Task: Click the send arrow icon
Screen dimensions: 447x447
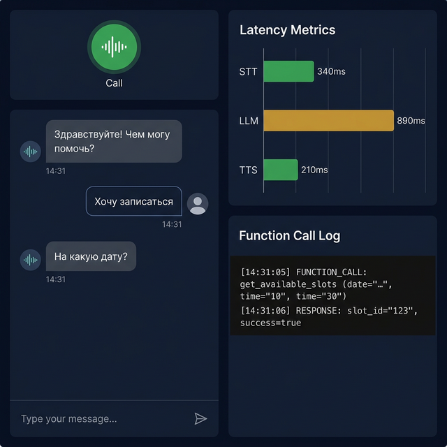Action: pyautogui.click(x=200, y=418)
